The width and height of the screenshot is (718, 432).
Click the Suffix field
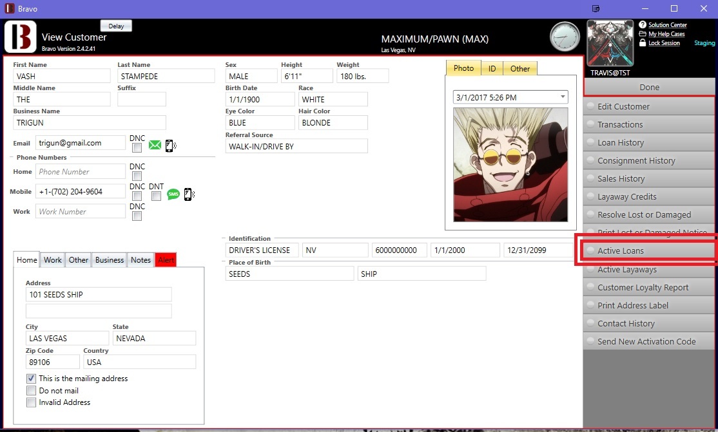(142, 99)
